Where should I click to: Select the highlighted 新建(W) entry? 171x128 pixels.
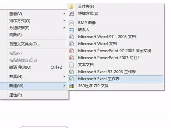[x=33, y=86]
